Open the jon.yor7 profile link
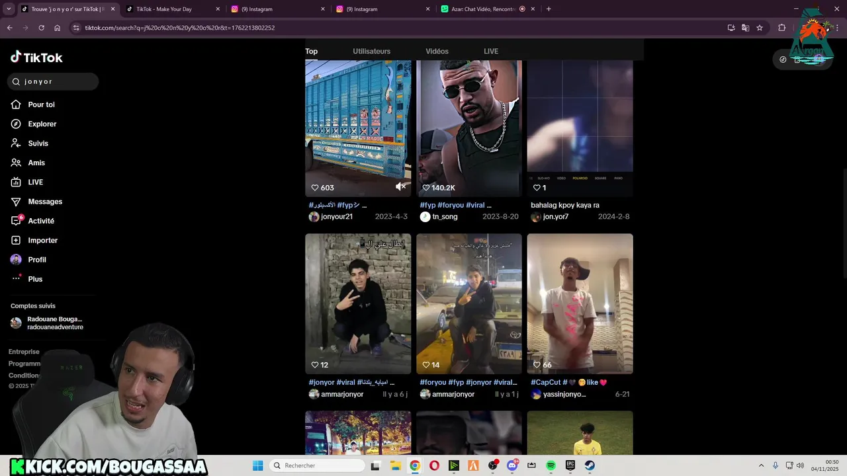The image size is (847, 476). point(555,217)
